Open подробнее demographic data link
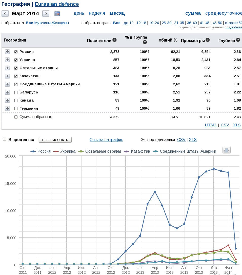The image size is (242, 275). coord(233,27)
